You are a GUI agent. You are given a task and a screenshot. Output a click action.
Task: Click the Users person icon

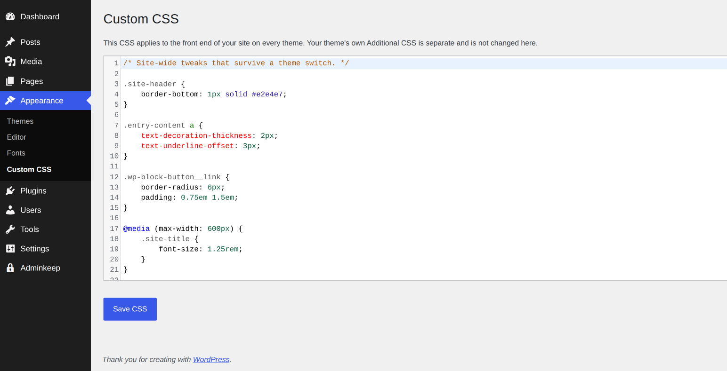pyautogui.click(x=10, y=210)
